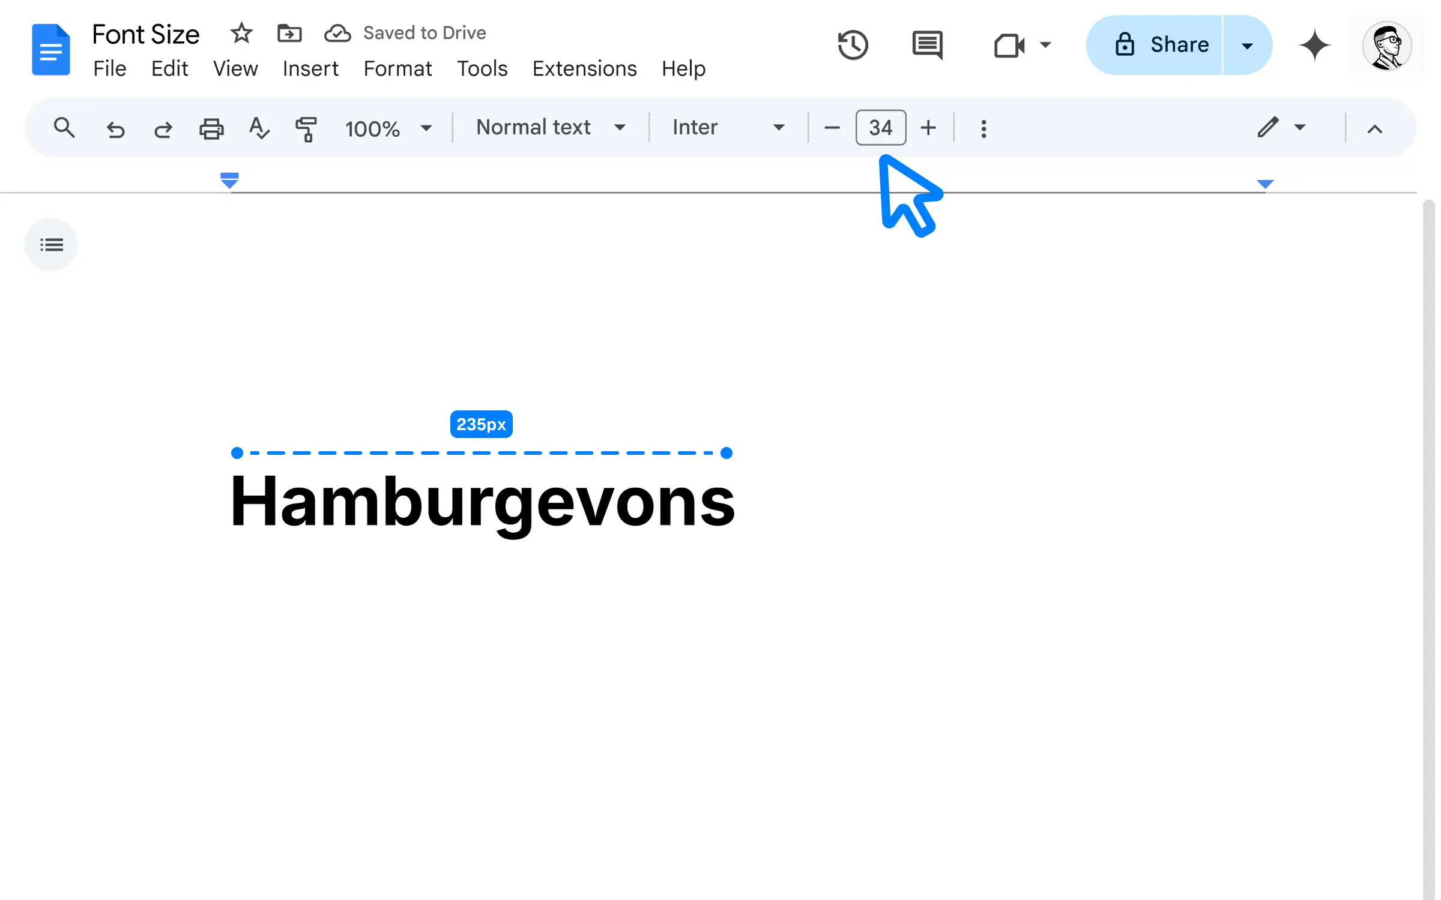Open version history icon

(x=853, y=44)
